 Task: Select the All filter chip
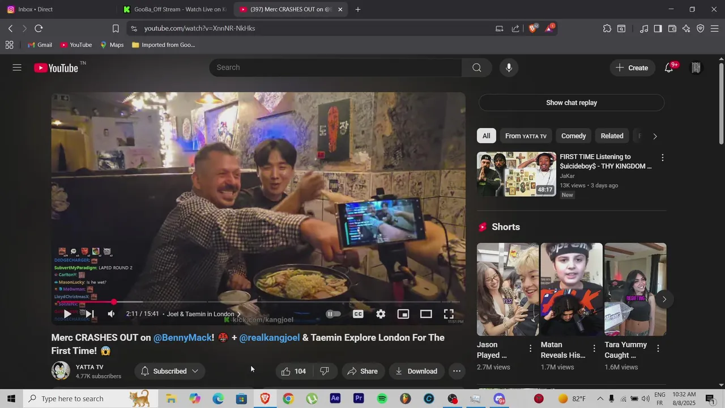487,136
